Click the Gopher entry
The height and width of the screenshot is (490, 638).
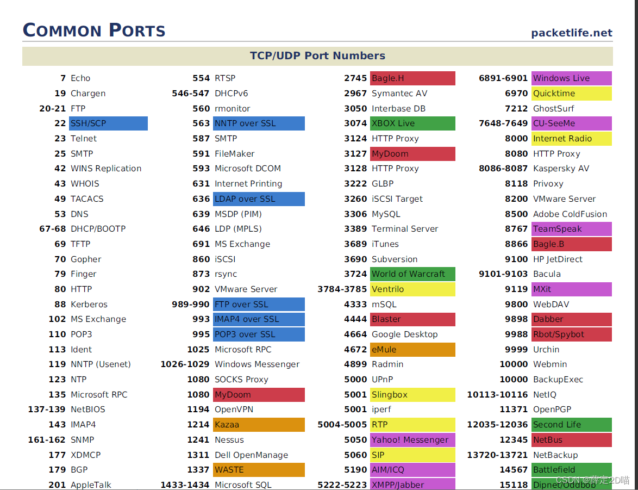click(86, 259)
